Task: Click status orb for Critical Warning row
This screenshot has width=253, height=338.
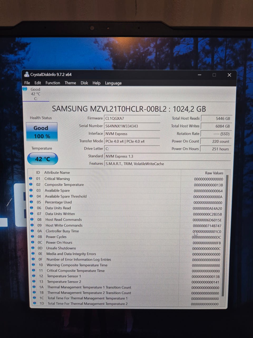Action: tap(31, 179)
